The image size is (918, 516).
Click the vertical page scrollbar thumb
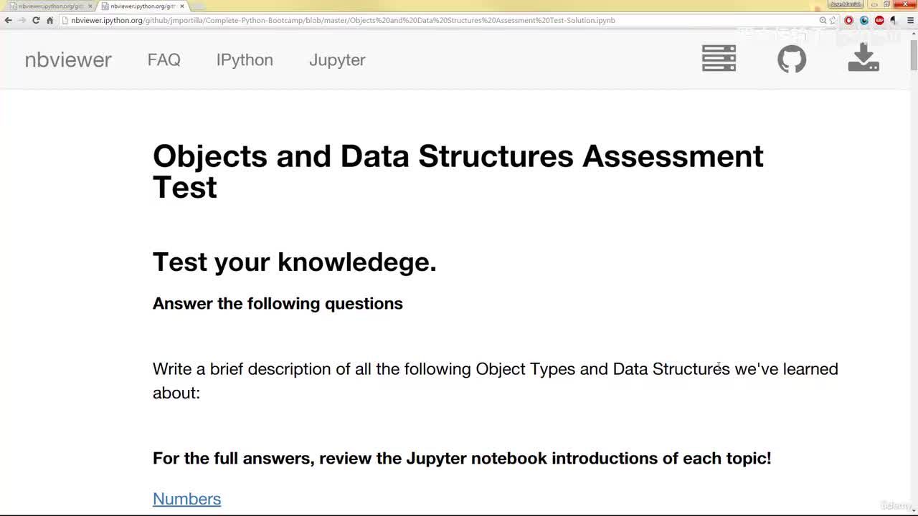tap(913, 55)
